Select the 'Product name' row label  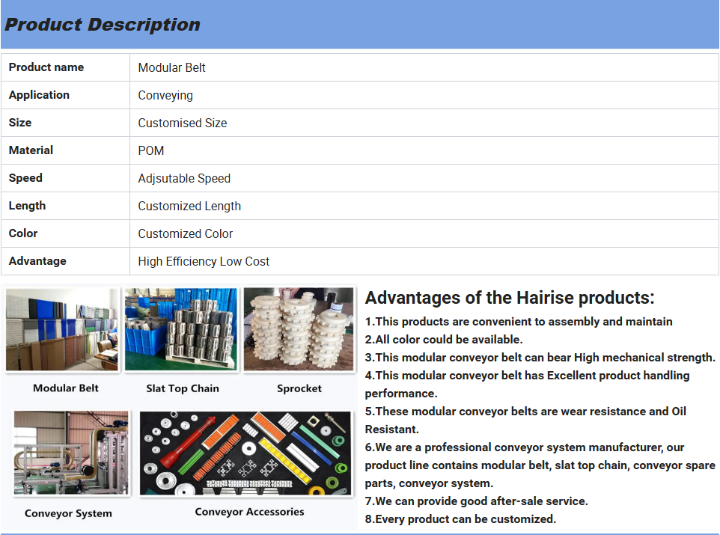pyautogui.click(x=46, y=67)
